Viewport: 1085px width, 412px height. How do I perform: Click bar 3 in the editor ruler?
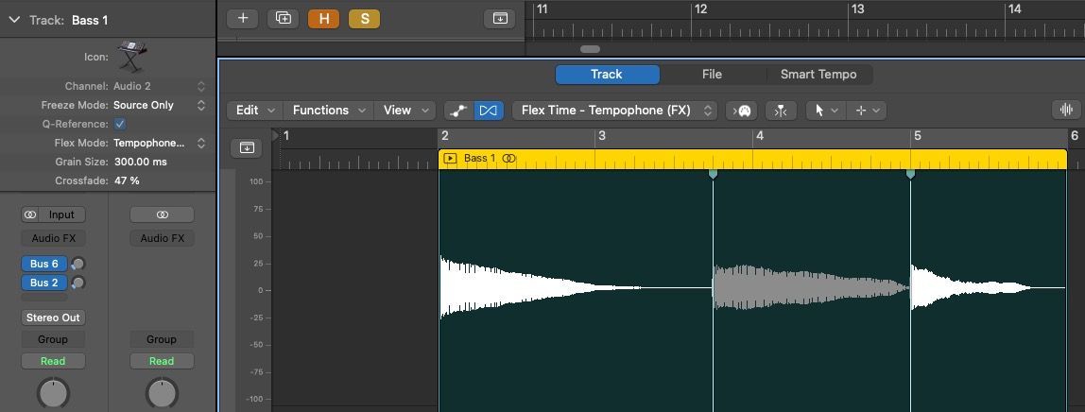pos(602,136)
